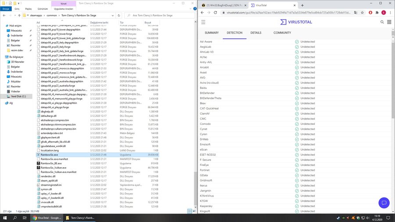The width and height of the screenshot is (395, 222).
Task: Click common in the breadcrumb path
Action: coord(52,16)
